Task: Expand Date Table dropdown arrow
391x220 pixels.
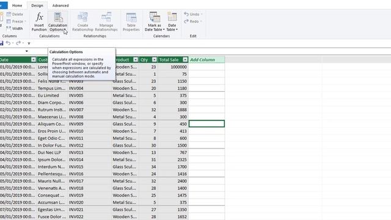Action: click(x=177, y=30)
